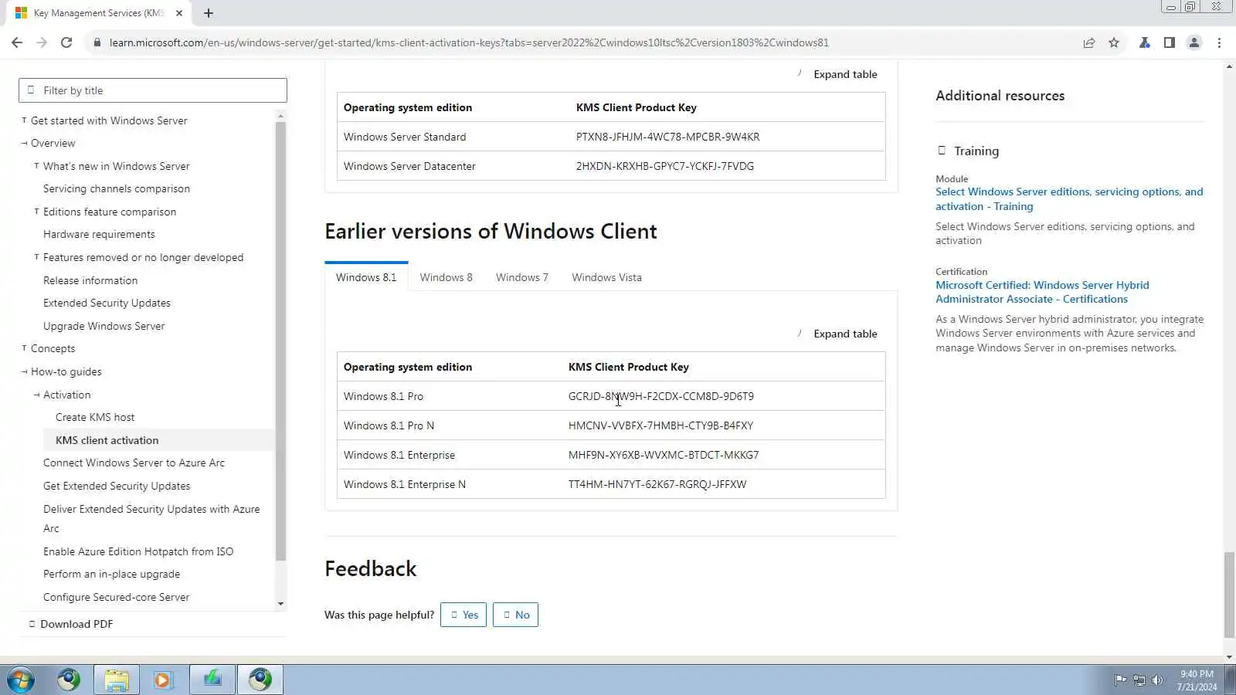1236x695 pixels.
Task: Collapse the Activation tree node
Action: click(36, 395)
